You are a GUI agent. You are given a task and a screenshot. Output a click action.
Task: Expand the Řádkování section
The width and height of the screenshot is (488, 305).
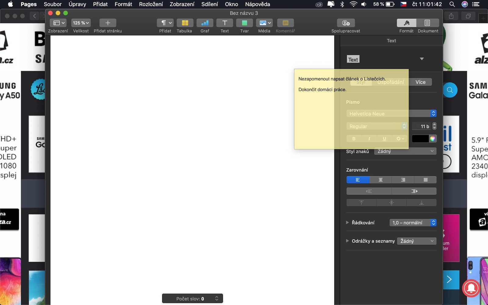click(x=347, y=223)
